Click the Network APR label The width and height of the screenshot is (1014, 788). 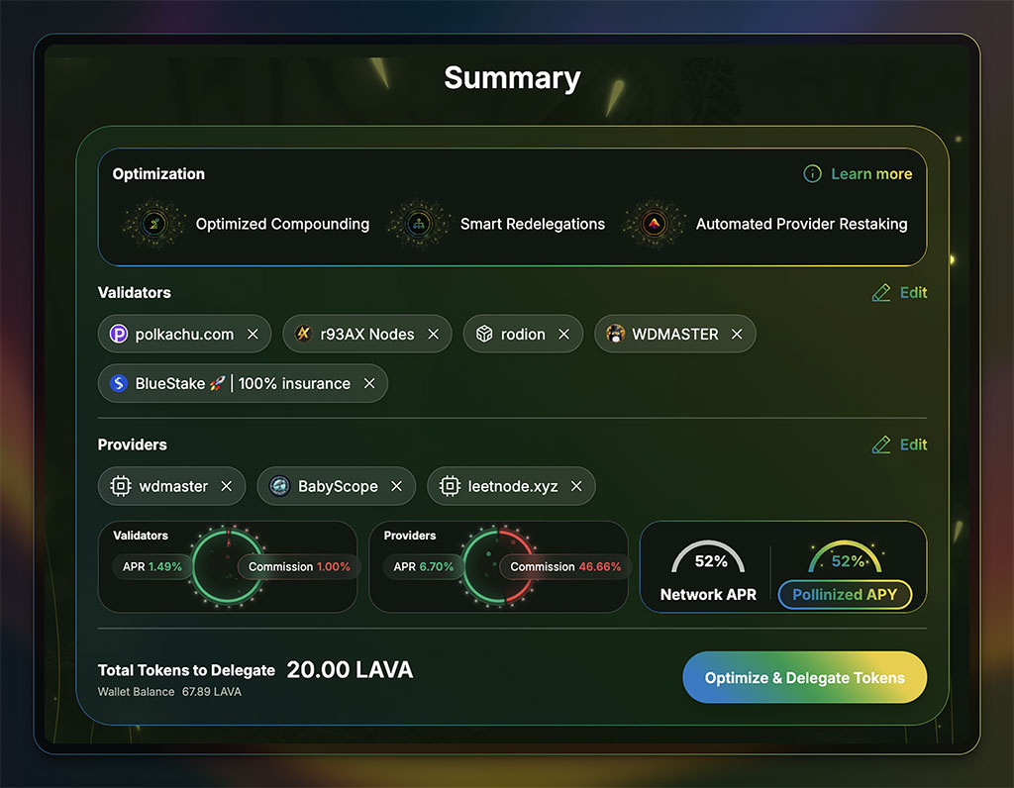tap(708, 595)
